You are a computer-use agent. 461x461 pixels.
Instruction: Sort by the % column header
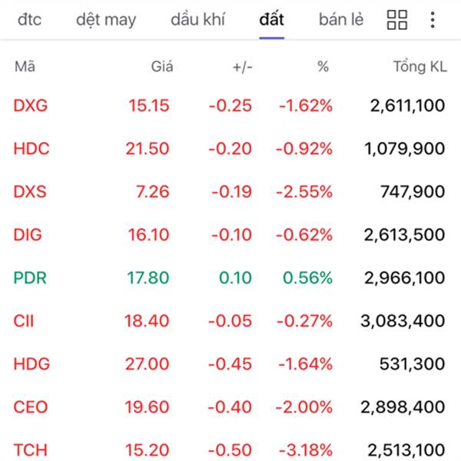coord(323,67)
